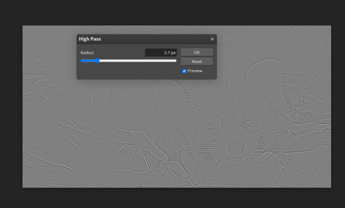Viewport: 345px width, 208px height.
Task: Click the far left end of Radius slider
Action: click(x=81, y=61)
